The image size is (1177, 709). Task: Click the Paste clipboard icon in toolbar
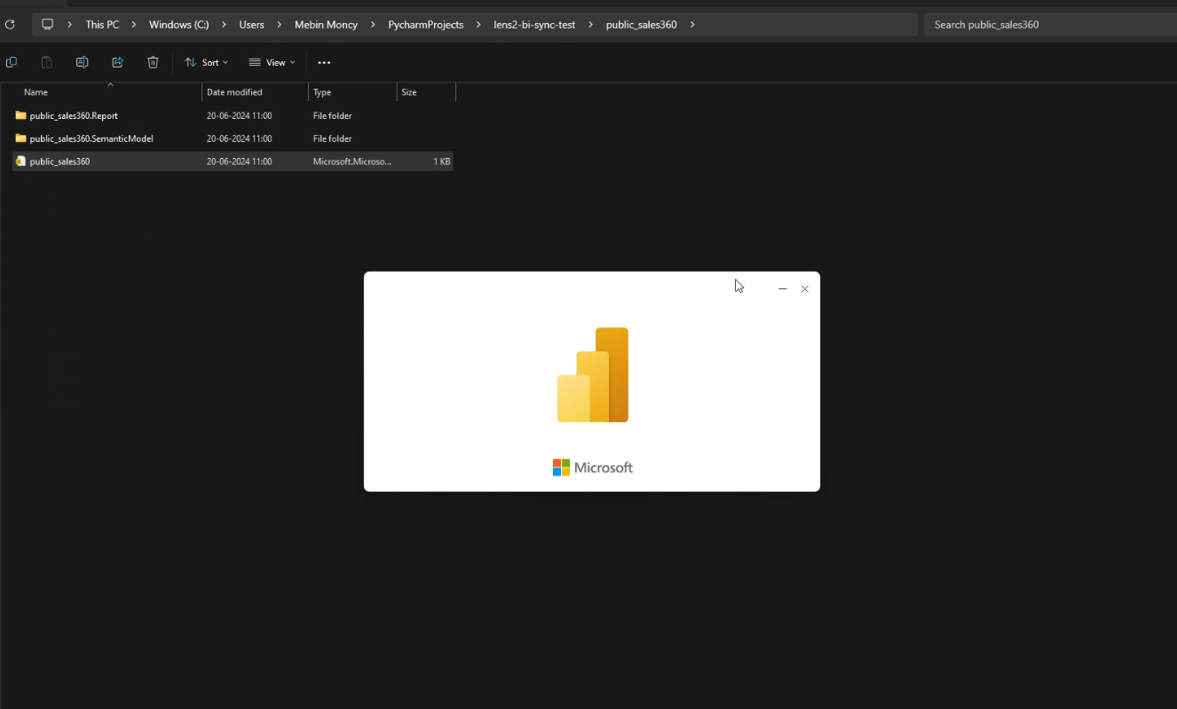click(x=47, y=62)
